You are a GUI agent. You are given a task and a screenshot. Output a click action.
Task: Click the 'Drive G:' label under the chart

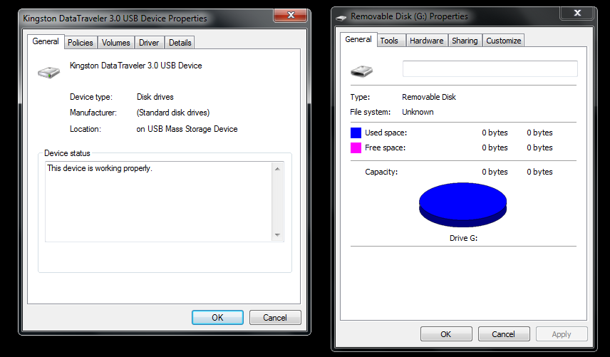tap(463, 238)
